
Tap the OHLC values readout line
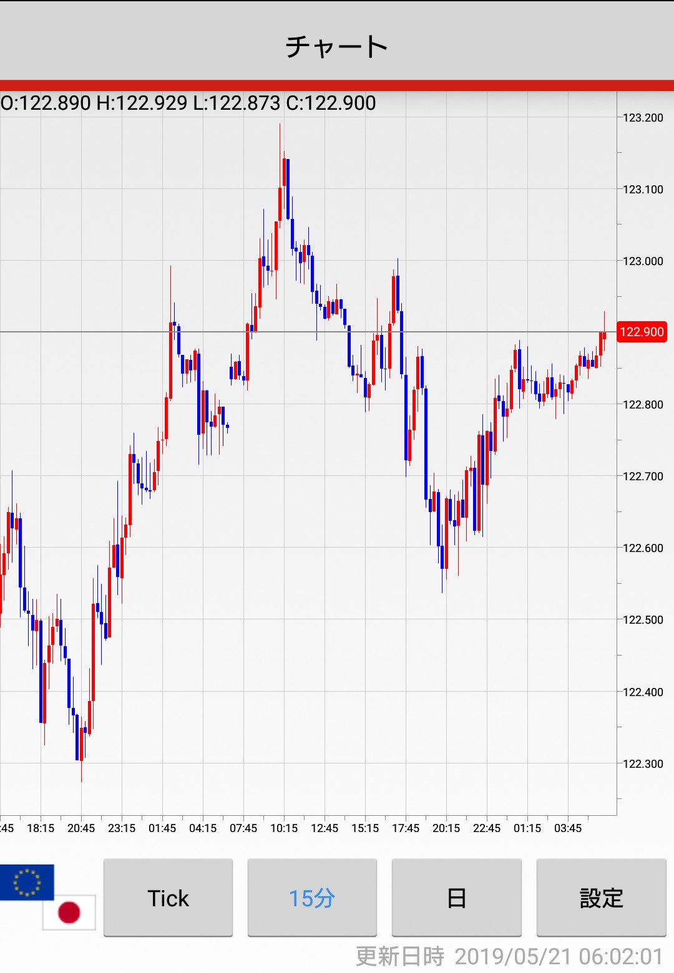(188, 103)
